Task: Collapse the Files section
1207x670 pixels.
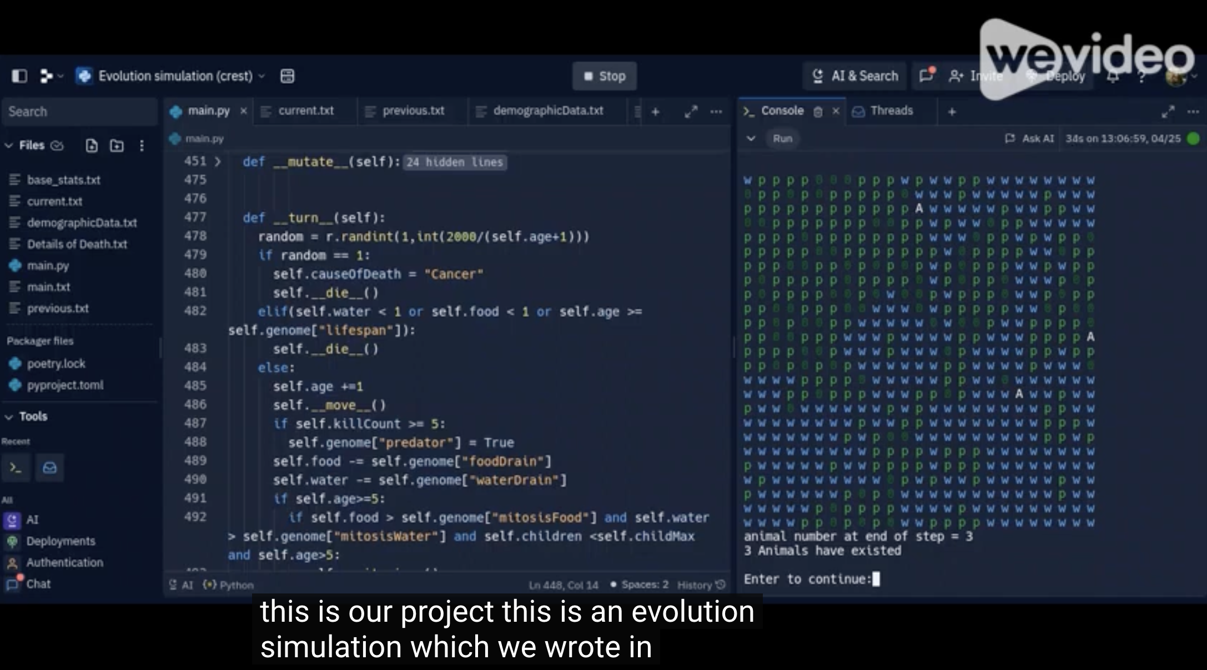Action: click(9, 145)
